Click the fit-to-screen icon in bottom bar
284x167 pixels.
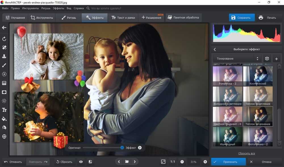click(163, 162)
